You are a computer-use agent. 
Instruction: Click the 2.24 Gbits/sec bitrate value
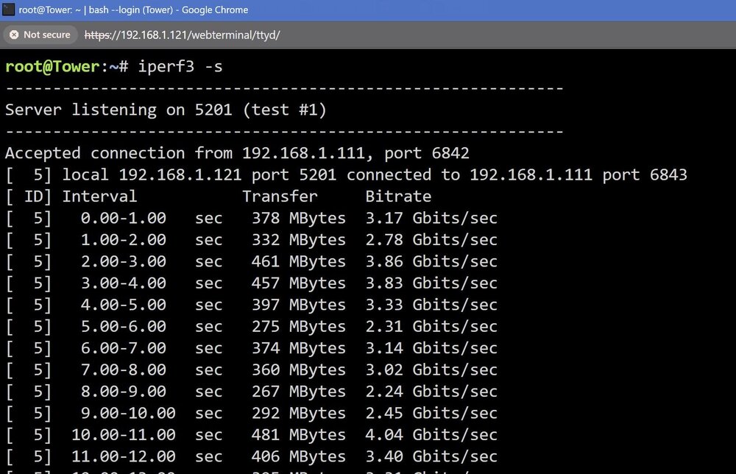pos(431,392)
